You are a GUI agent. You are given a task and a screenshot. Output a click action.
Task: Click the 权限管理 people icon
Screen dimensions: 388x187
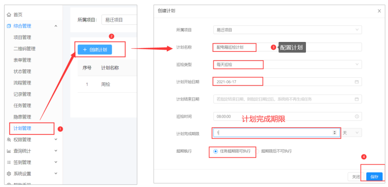pyautogui.click(x=9, y=140)
